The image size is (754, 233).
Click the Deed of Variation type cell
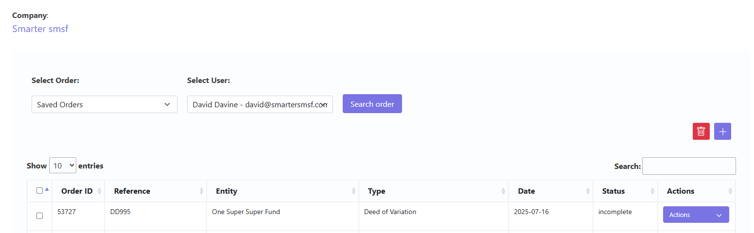point(390,212)
